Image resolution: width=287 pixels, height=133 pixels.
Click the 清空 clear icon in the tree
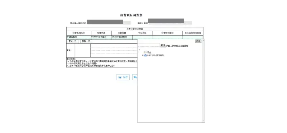tap(145, 52)
